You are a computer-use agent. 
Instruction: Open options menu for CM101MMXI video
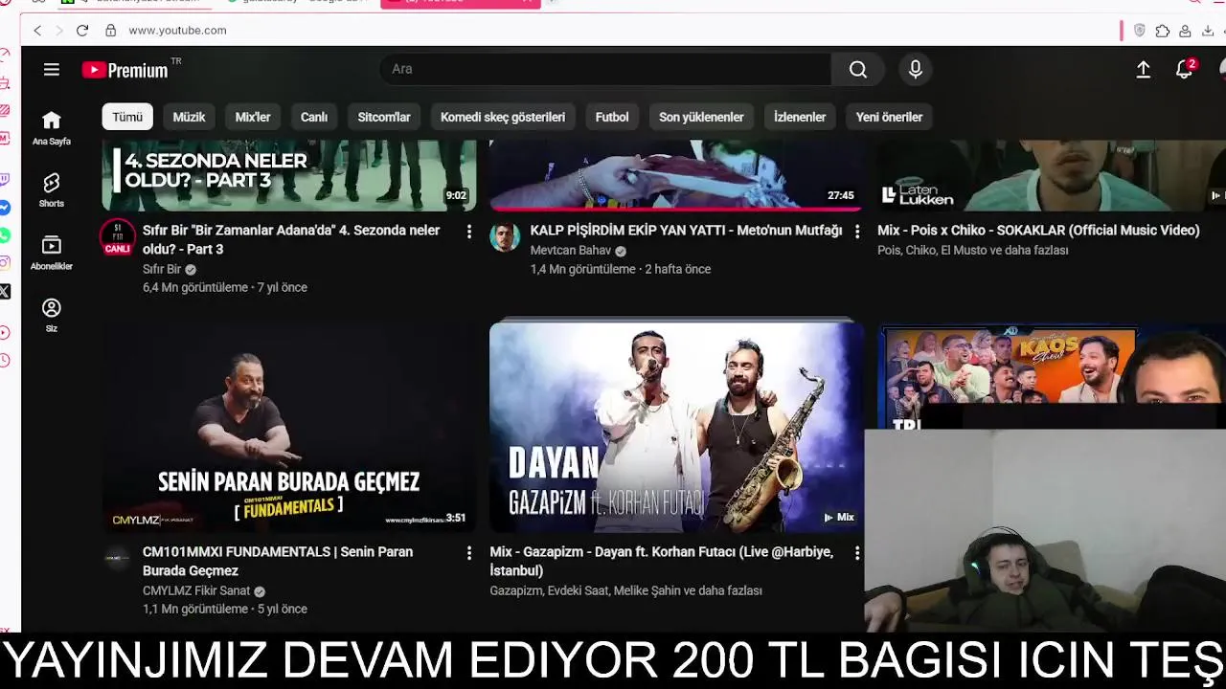[468, 553]
